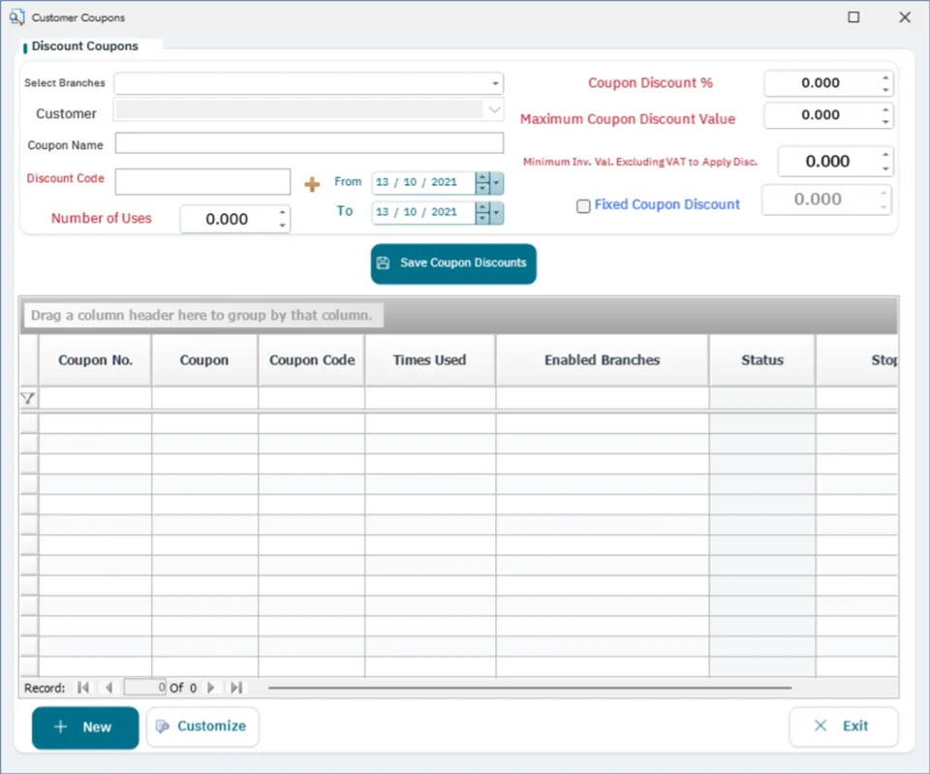The width and height of the screenshot is (930, 774).
Task: Sort by Coupon Code column header
Action: pos(311,360)
